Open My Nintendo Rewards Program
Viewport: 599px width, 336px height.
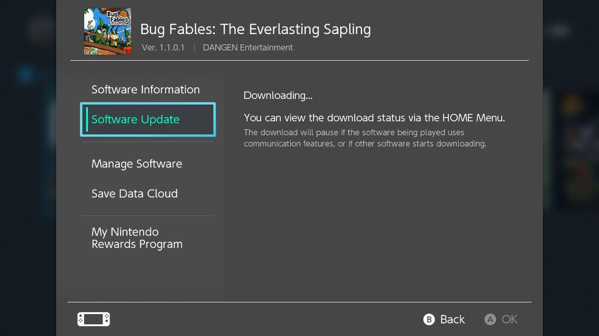point(137,238)
